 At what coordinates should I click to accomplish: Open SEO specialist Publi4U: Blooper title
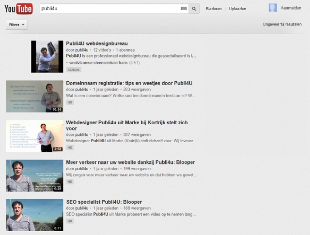point(104,202)
